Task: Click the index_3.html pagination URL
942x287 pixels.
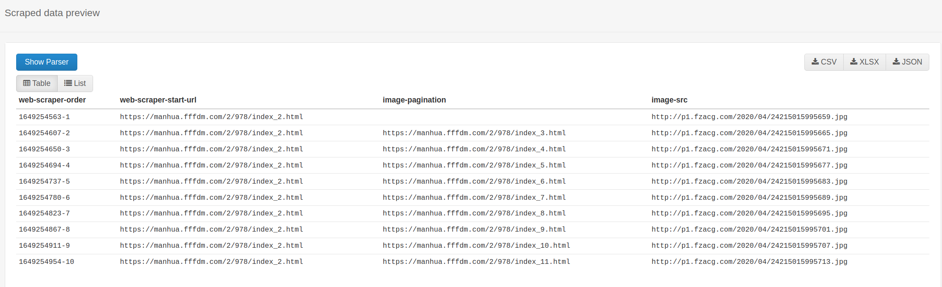Action: pyautogui.click(x=474, y=133)
